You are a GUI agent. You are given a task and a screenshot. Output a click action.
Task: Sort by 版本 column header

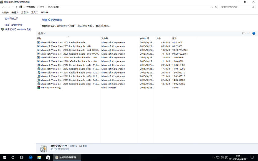[x=184, y=38]
